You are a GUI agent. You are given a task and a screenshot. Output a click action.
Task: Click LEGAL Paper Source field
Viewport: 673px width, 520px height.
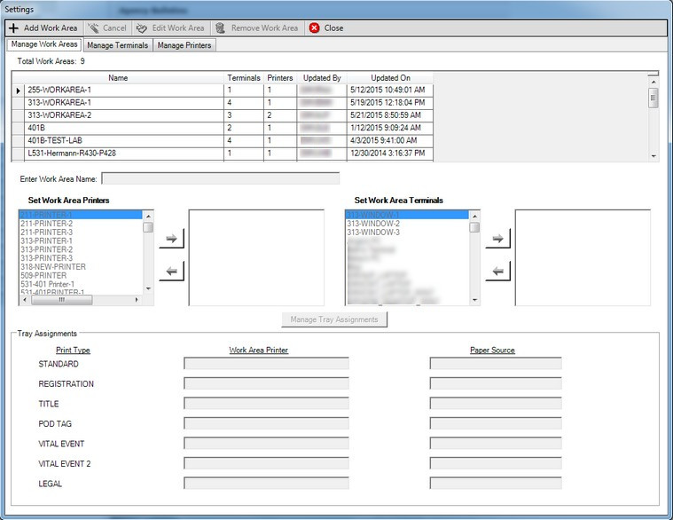tap(496, 484)
